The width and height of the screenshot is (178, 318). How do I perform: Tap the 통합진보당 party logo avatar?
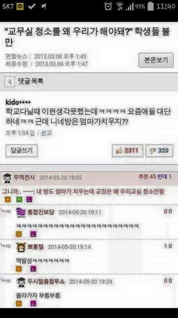pos(21,213)
